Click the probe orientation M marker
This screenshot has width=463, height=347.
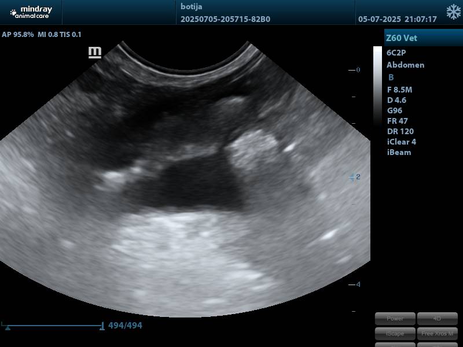pos(95,53)
